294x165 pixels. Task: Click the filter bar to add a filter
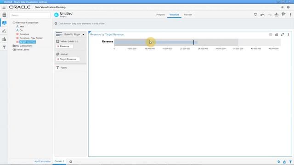tap(81, 23)
